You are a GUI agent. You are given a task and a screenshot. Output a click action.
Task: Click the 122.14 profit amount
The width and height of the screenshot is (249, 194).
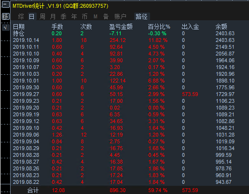(118, 81)
